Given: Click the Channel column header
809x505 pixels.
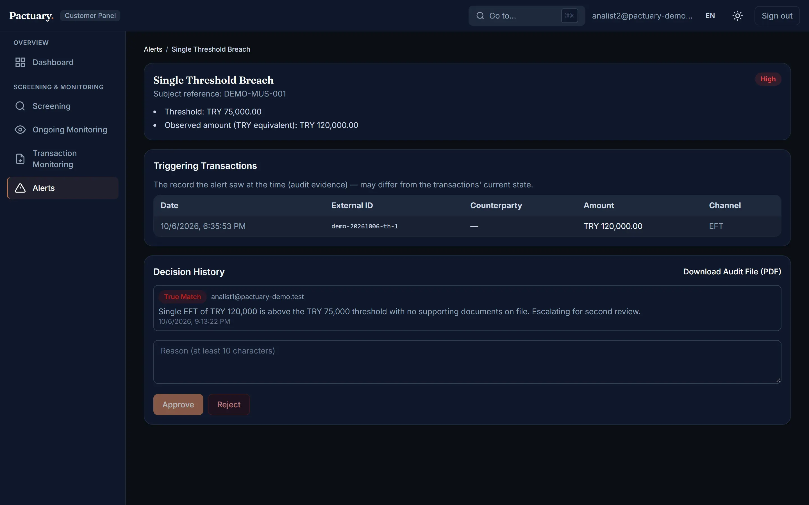Looking at the screenshot, I should pyautogui.click(x=725, y=205).
